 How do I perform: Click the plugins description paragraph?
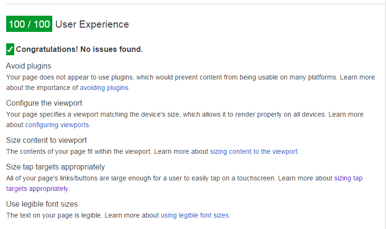coord(191,82)
